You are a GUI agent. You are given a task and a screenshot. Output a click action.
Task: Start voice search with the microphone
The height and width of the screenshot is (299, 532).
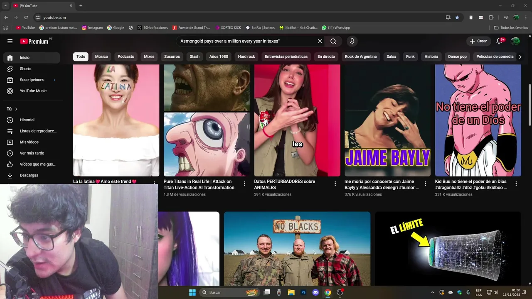pos(352,41)
